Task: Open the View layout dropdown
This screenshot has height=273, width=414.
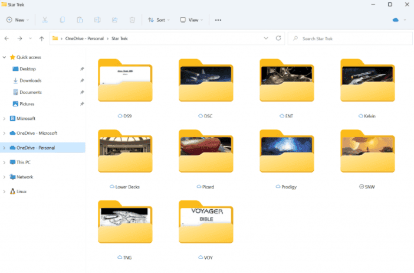Action: click(x=192, y=20)
